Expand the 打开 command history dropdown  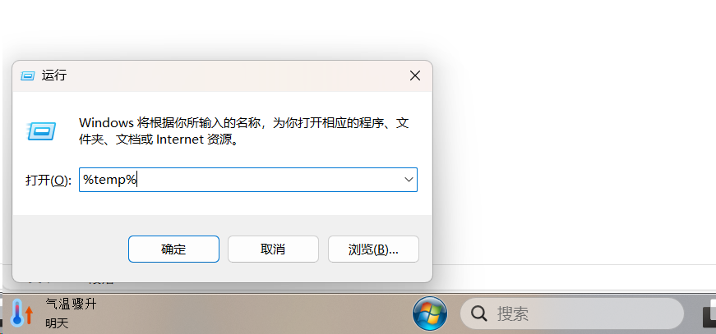pos(409,180)
